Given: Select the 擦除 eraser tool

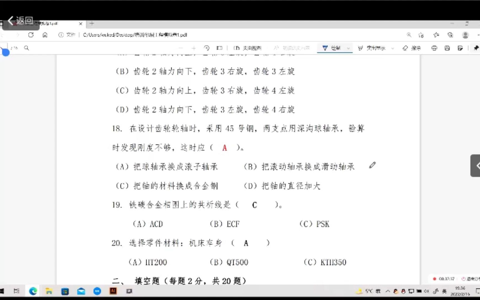Looking at the screenshot, I should pos(412,48).
